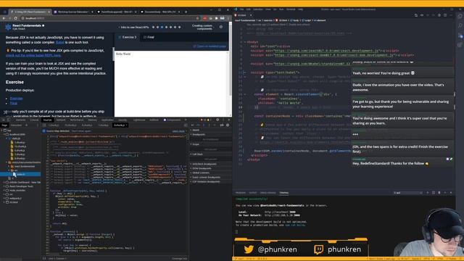
Task: Click the step into debugger icon
Action: pyautogui.click(x=204, y=125)
